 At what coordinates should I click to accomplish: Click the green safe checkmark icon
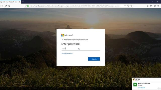[x=135, y=84]
